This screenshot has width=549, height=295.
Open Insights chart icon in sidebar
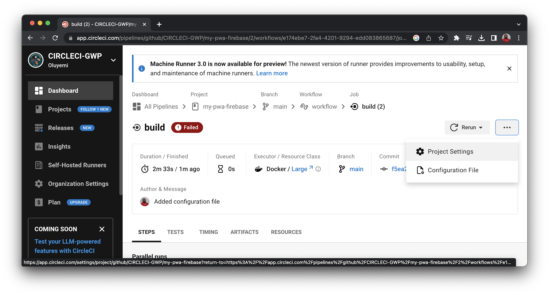point(39,147)
